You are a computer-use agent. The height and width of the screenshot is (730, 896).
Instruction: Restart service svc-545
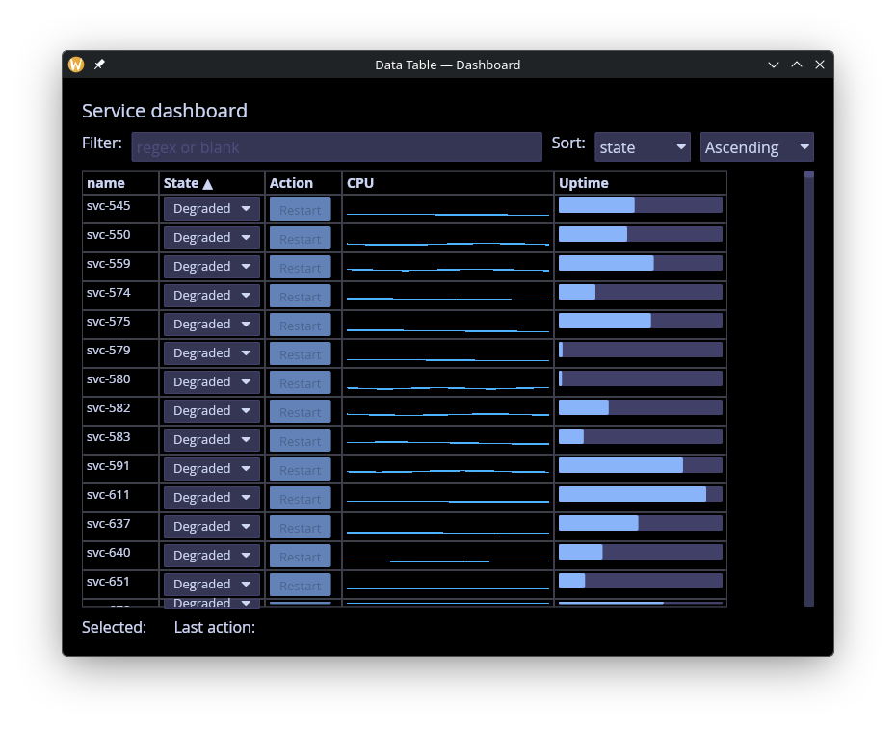pyautogui.click(x=301, y=209)
